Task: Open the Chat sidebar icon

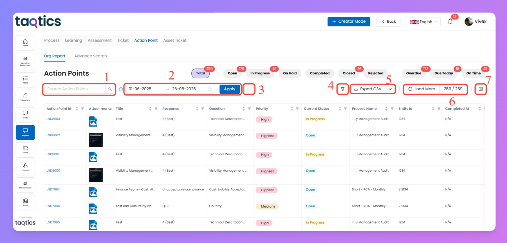Action: pos(25,115)
